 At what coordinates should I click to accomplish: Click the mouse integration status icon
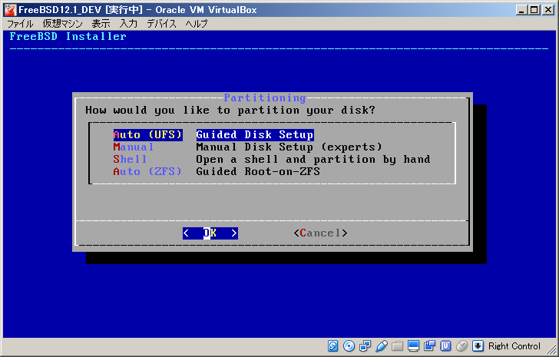pyautogui.click(x=462, y=345)
